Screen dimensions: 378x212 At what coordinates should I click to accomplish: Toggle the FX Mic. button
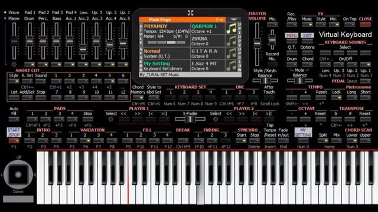tap(334, 25)
